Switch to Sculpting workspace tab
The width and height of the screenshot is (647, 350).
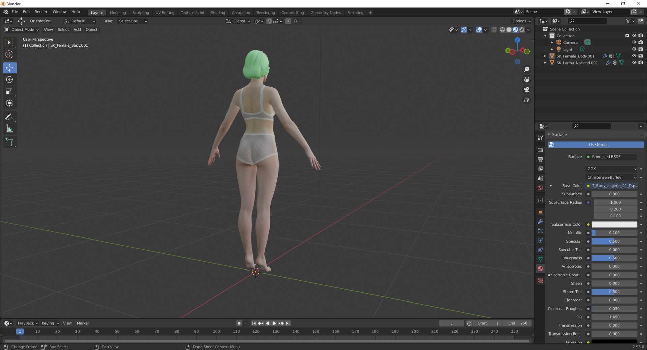tap(141, 13)
